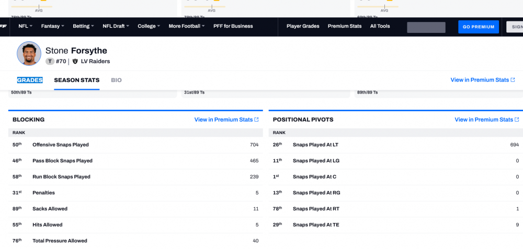Select the BIO tab
Screen dimensions: 523x249
116,80
